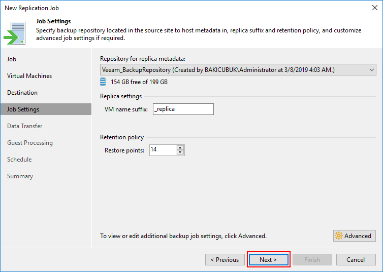Screen dimensions: 383x272
Task: Click the gear icon on Advanced button
Action: click(x=339, y=236)
